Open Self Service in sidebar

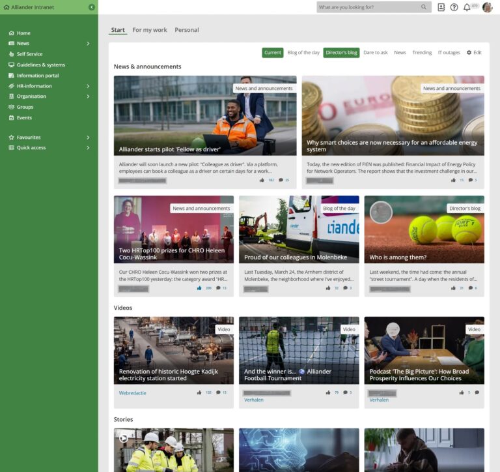(x=29, y=54)
